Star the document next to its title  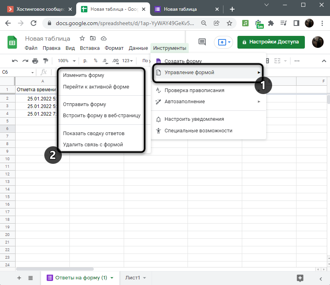82,38
